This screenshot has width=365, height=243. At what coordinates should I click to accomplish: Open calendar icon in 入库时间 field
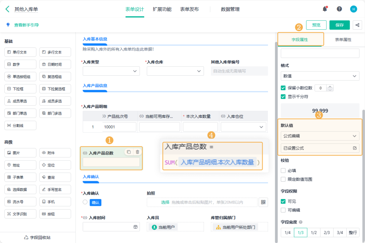tap(136, 227)
